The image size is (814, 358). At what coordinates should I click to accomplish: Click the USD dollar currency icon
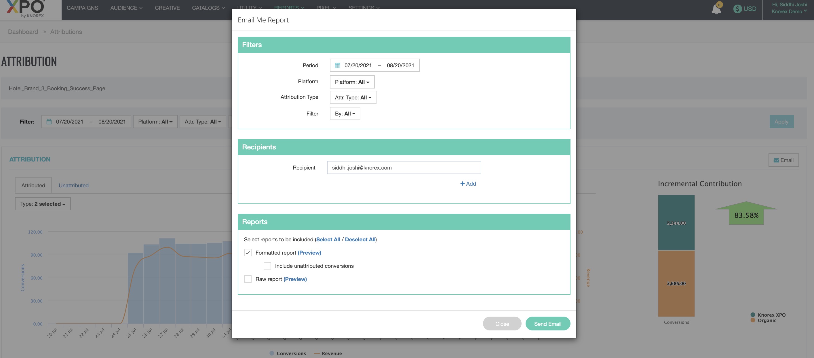[x=737, y=9]
